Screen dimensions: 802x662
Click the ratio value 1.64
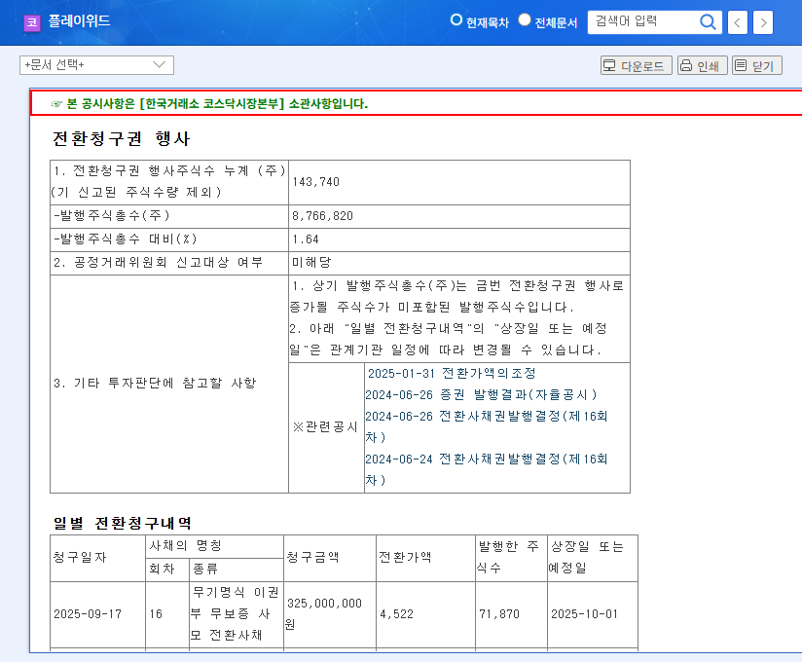306,239
